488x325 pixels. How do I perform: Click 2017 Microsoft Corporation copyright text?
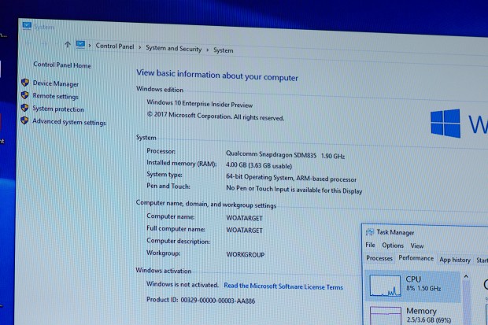216,116
